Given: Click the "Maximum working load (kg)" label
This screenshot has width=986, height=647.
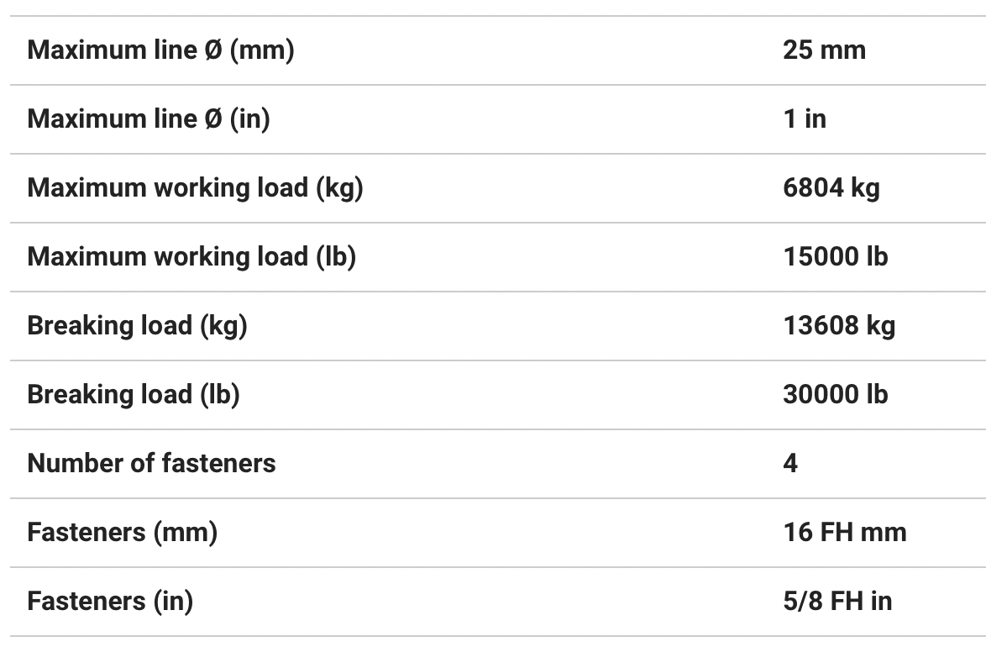Looking at the screenshot, I should [195, 188].
